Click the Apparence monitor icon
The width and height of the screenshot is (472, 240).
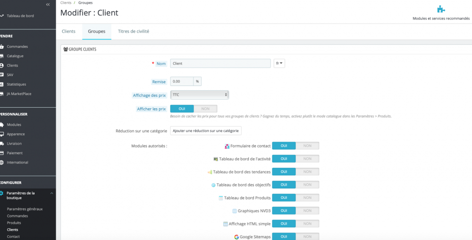(x=1, y=134)
